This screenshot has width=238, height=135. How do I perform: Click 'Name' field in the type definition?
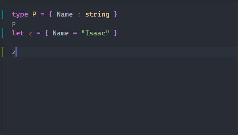pos(65,14)
